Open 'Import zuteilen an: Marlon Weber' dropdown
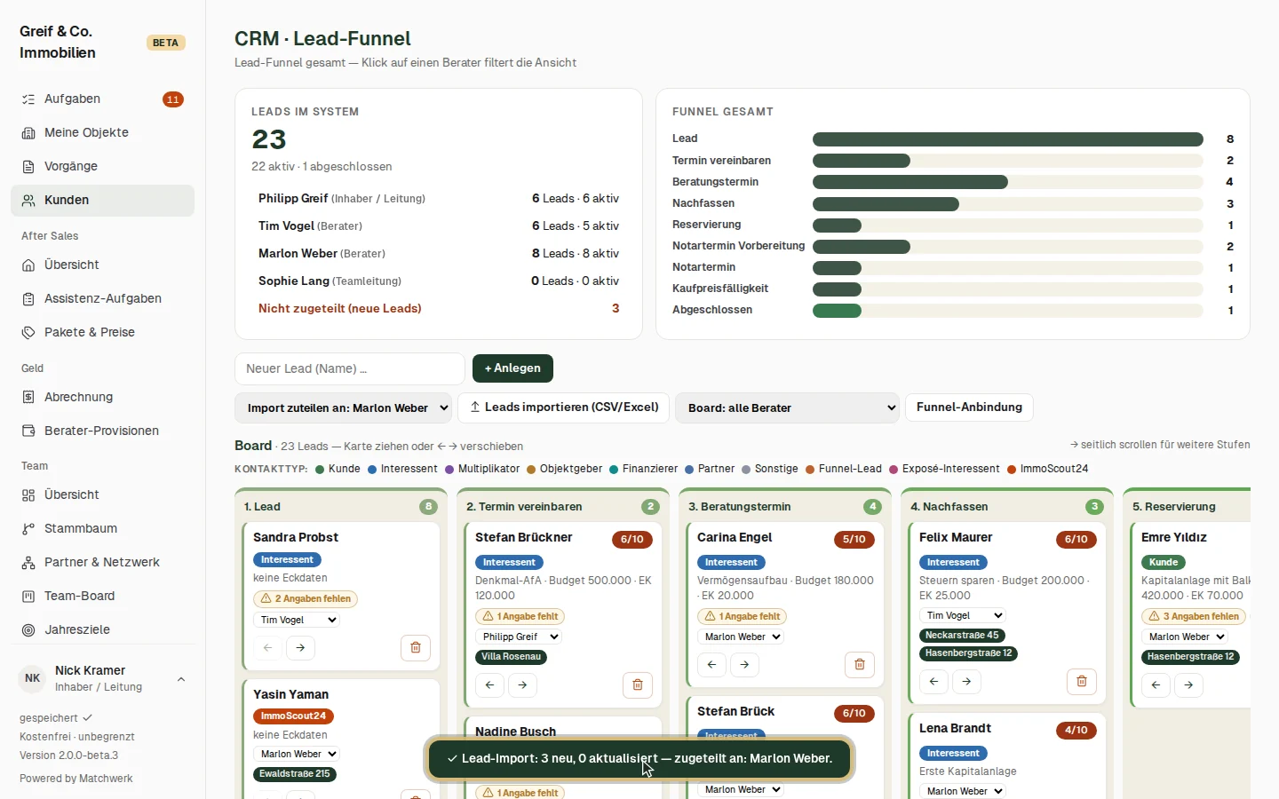 [x=343, y=408]
